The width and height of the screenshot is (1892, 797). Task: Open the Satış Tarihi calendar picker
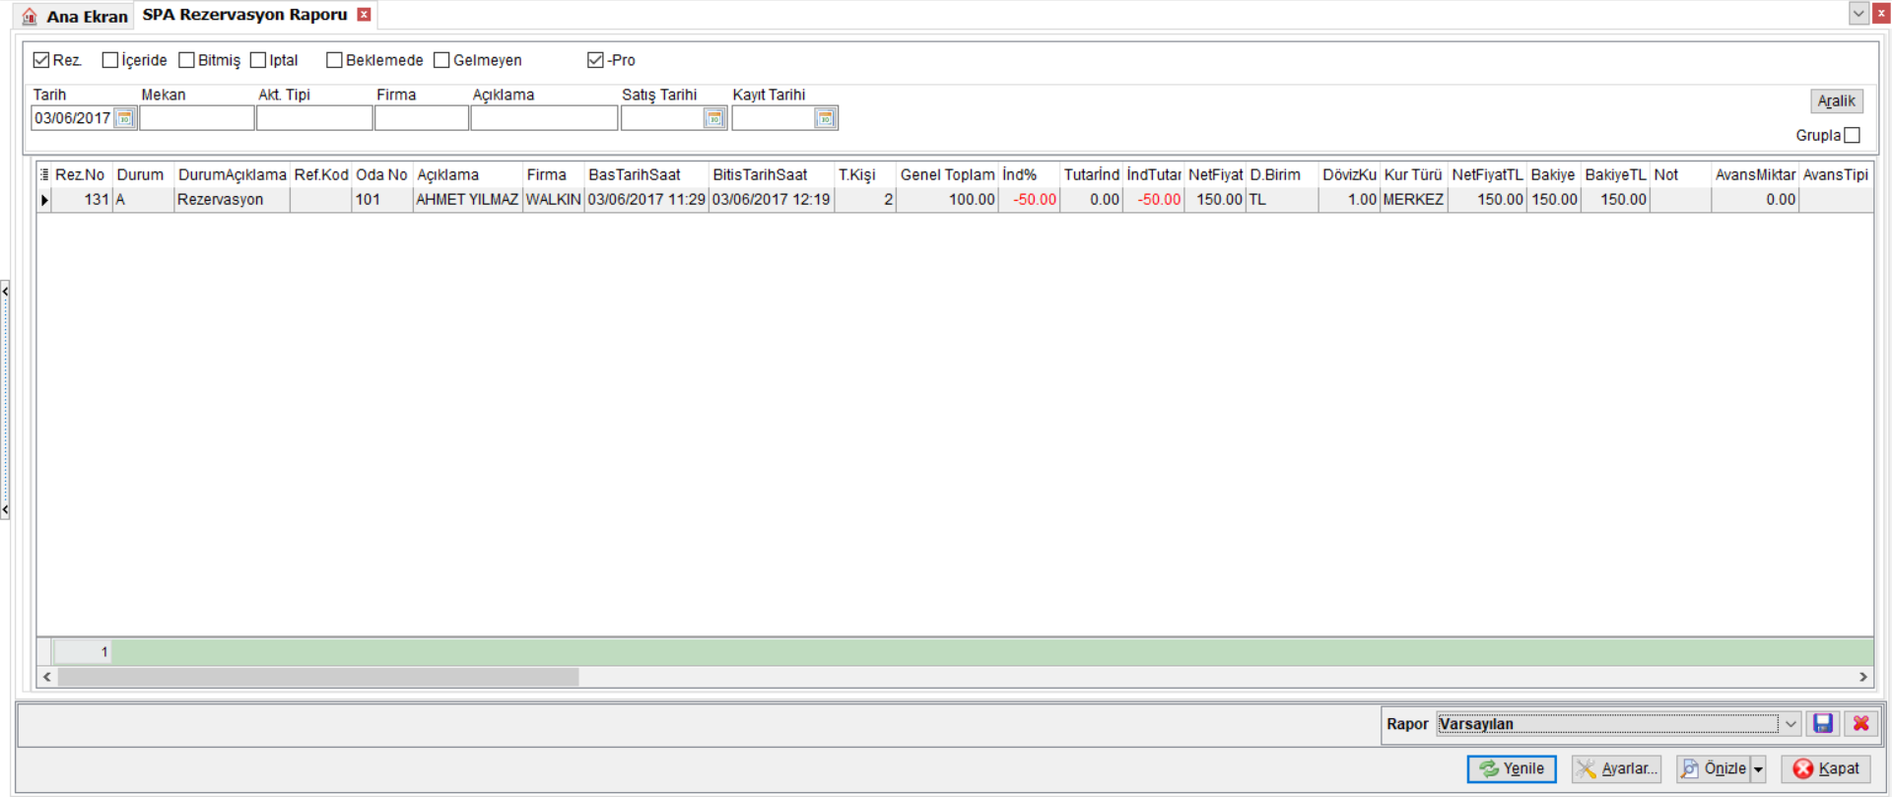[x=714, y=118]
